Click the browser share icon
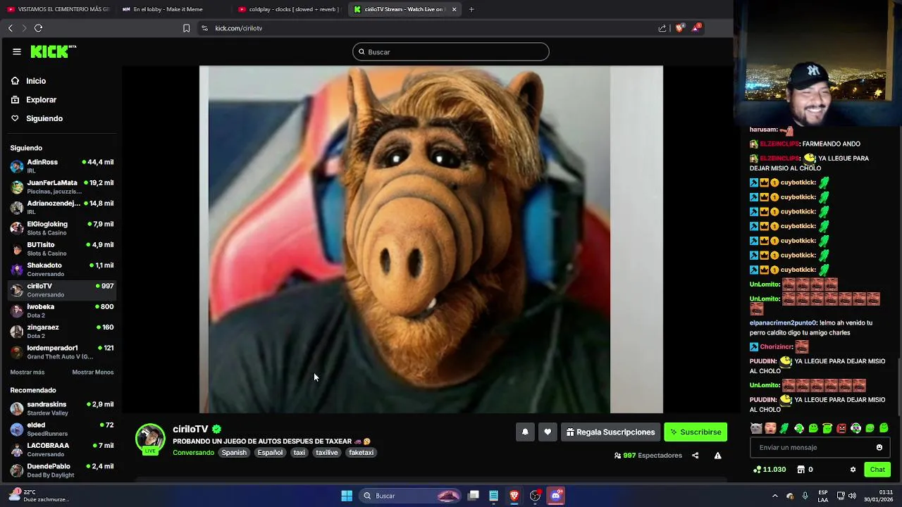This screenshot has height=507, width=902. (x=662, y=28)
